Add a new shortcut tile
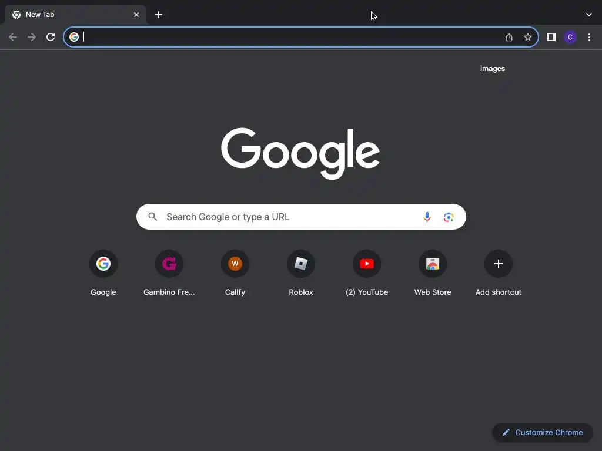Image resolution: width=602 pixels, height=451 pixels. pyautogui.click(x=499, y=274)
